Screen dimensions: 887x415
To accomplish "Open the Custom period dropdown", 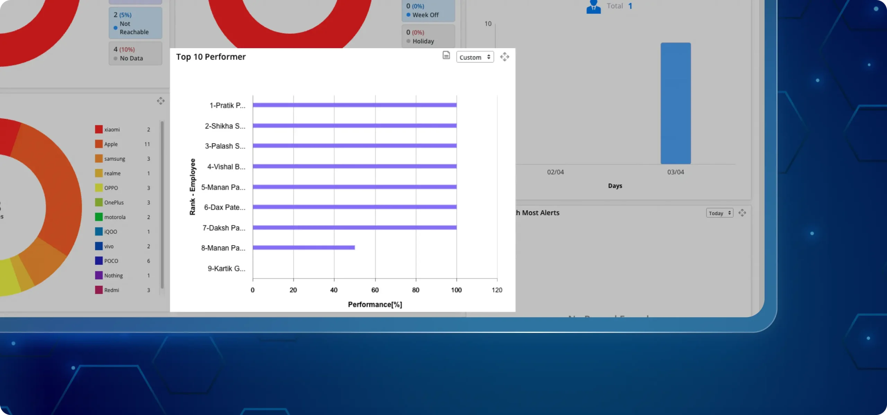I will coord(475,57).
